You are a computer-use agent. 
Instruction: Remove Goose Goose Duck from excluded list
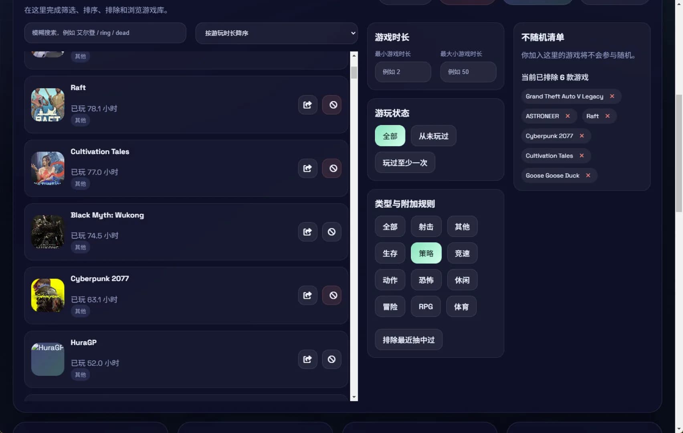[588, 175]
